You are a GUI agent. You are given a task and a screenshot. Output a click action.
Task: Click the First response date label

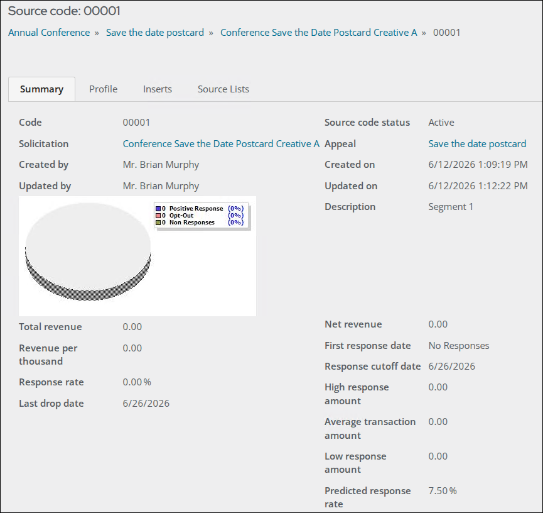tap(367, 346)
